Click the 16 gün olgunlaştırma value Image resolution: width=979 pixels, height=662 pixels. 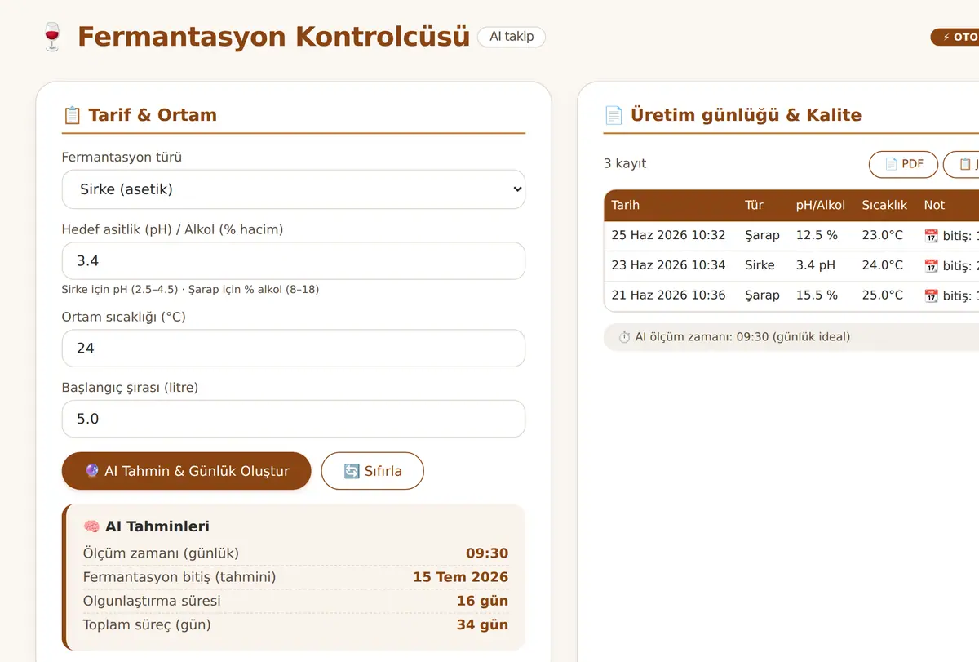[482, 601]
